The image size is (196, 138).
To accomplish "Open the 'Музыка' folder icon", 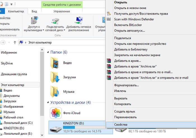I will [x=55, y=92].
